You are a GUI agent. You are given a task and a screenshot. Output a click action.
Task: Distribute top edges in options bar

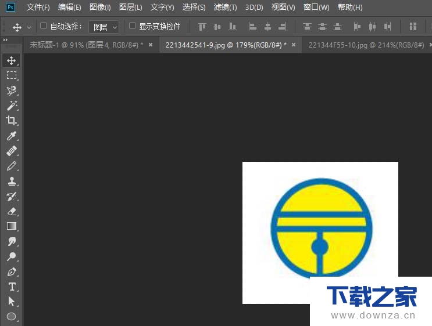[307, 27]
